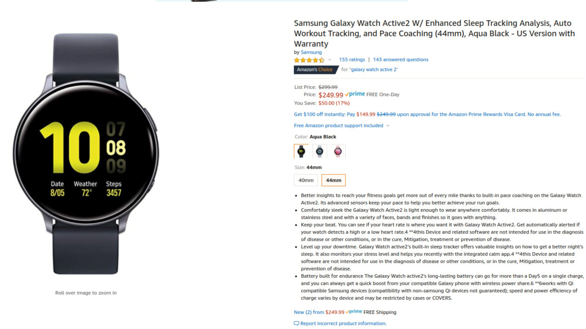Click the report speech bubble icon
Image resolution: width=586 pixels, height=329 pixels.
(296, 323)
